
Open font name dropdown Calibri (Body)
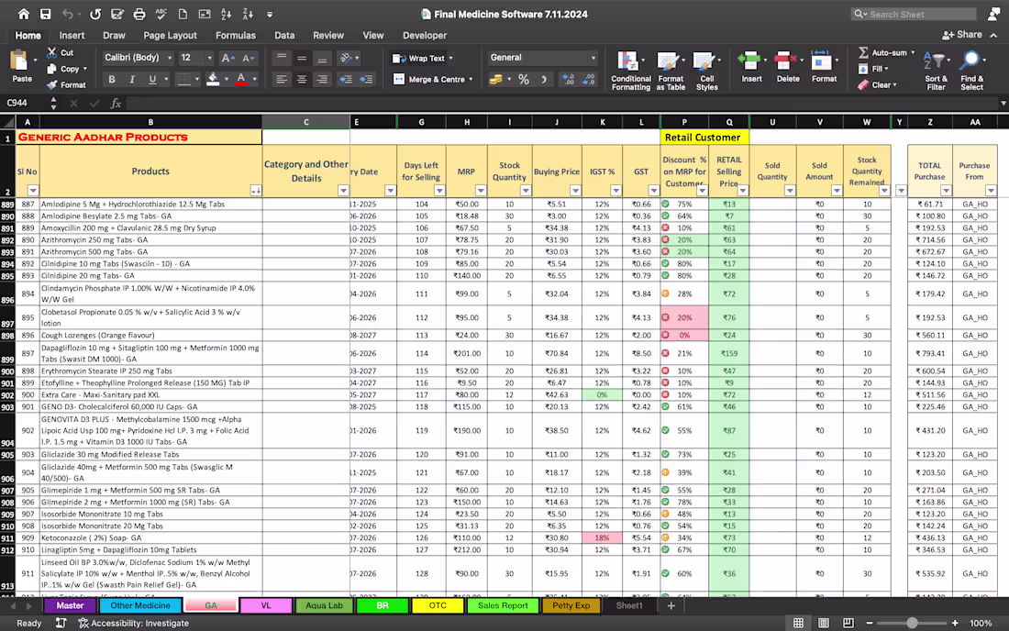click(170, 58)
